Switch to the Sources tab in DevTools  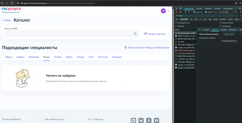point(217,8)
